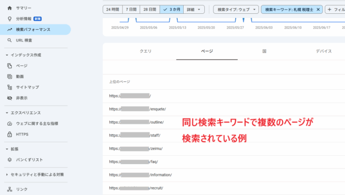Click the sitemap icon beside サイトマップ
This screenshot has width=345, height=195.
coord(10,87)
